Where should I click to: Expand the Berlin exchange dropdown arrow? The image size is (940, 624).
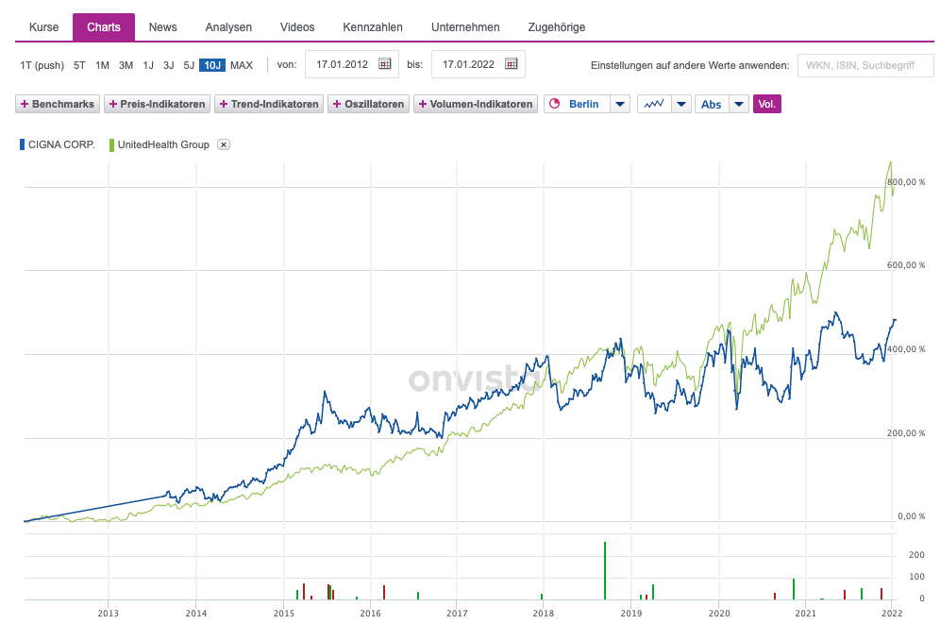(620, 104)
